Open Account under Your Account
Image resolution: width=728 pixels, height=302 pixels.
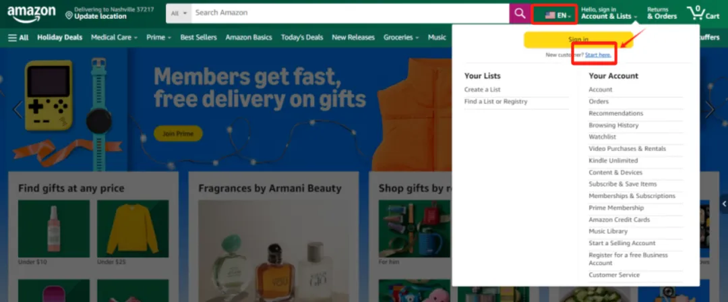point(601,90)
